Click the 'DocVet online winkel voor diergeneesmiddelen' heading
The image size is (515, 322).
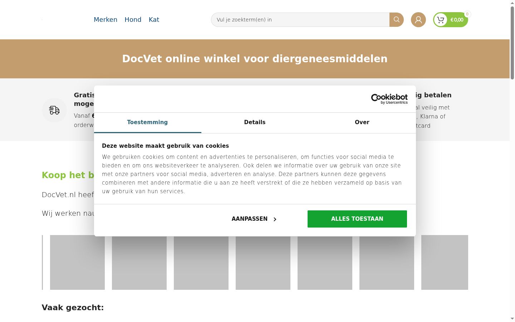tap(255, 59)
